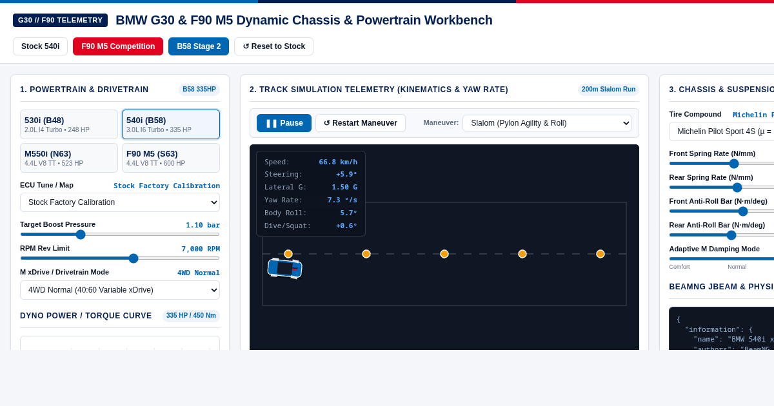Click the Comfort damping label

(679, 267)
